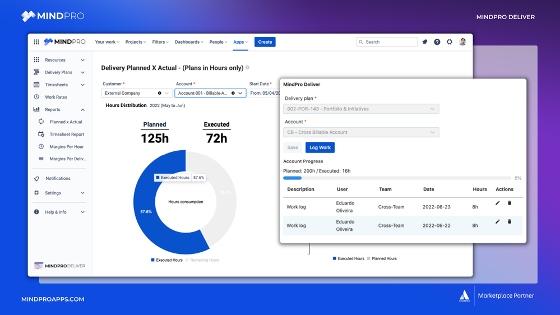Click the Work Rates clock icon
The height and width of the screenshot is (315, 560).
pyautogui.click(x=36, y=97)
